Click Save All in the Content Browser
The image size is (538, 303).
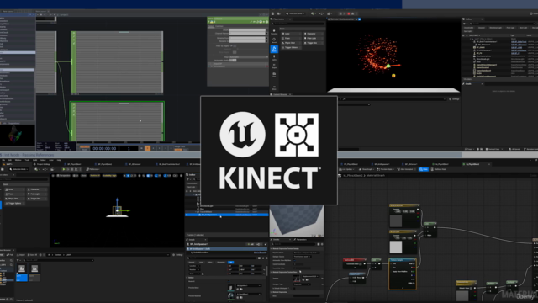point(32,255)
